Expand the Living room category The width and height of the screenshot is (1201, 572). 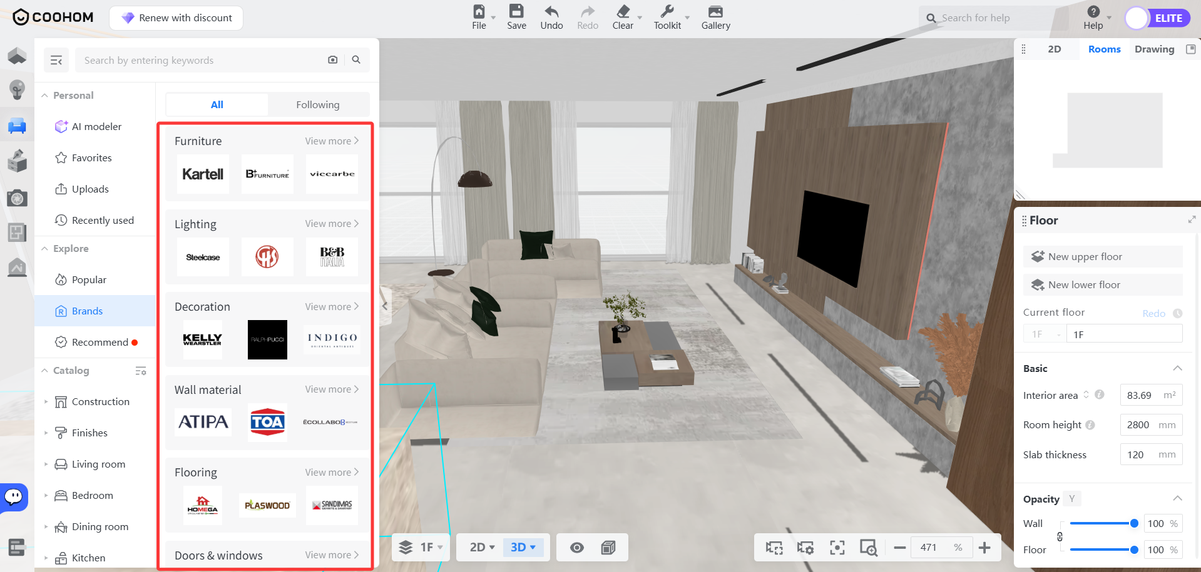pyautogui.click(x=46, y=464)
